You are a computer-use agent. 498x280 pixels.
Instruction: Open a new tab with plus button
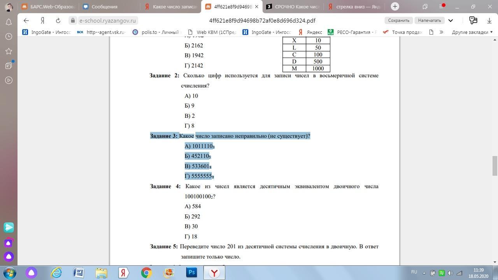click(395, 6)
